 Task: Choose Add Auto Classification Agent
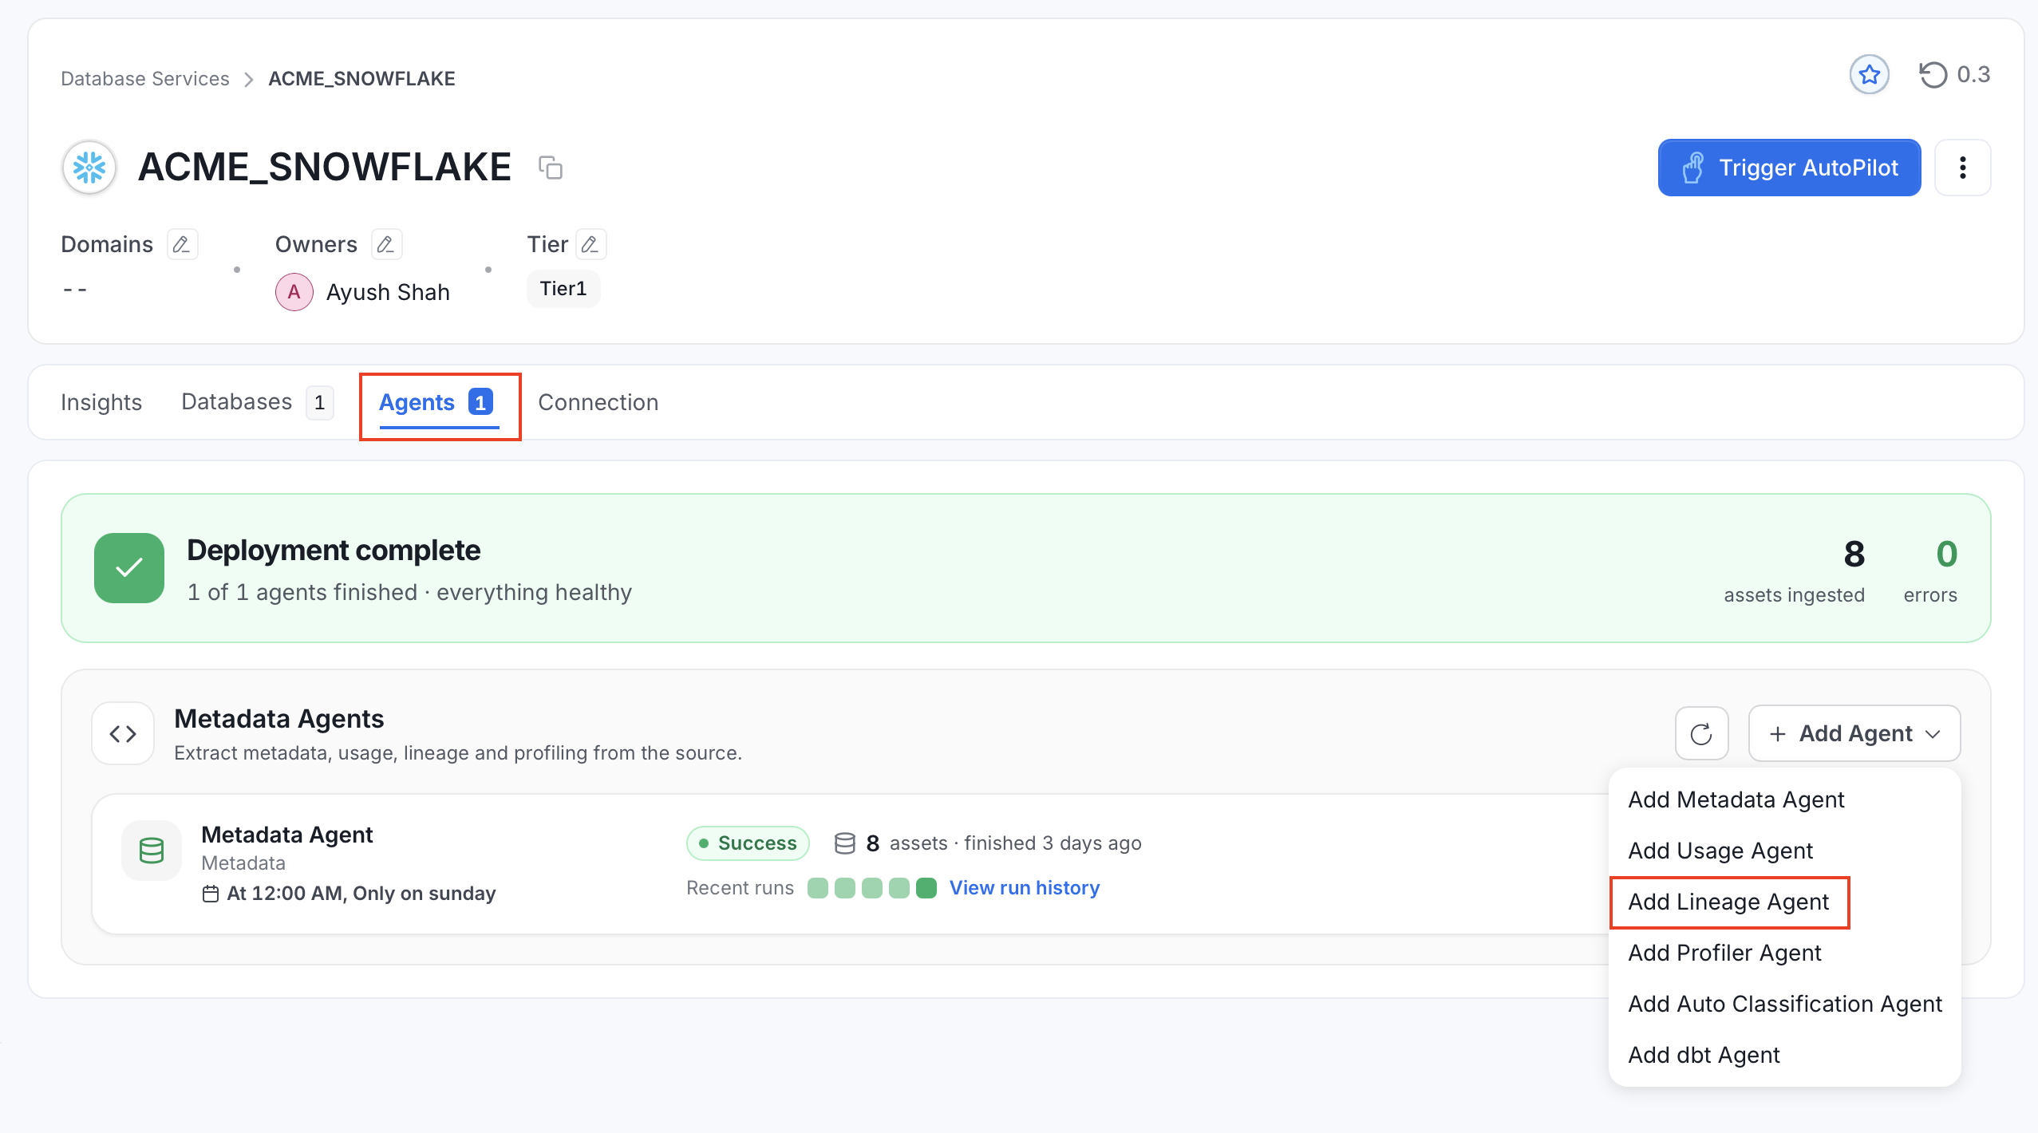coord(1785,1004)
